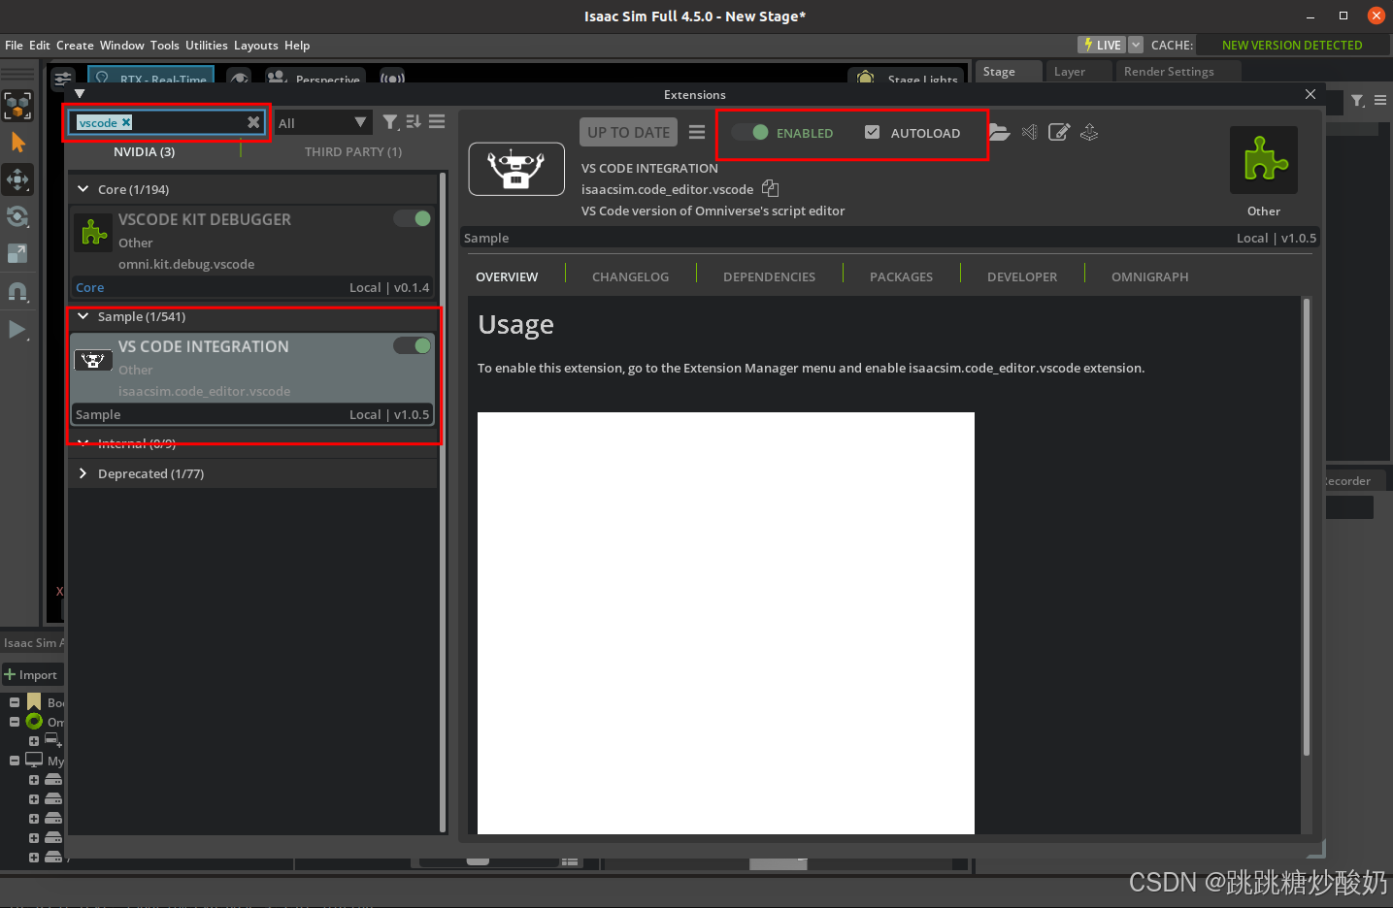
Task: Open the extension folder via the folder icon
Action: pos(999,132)
